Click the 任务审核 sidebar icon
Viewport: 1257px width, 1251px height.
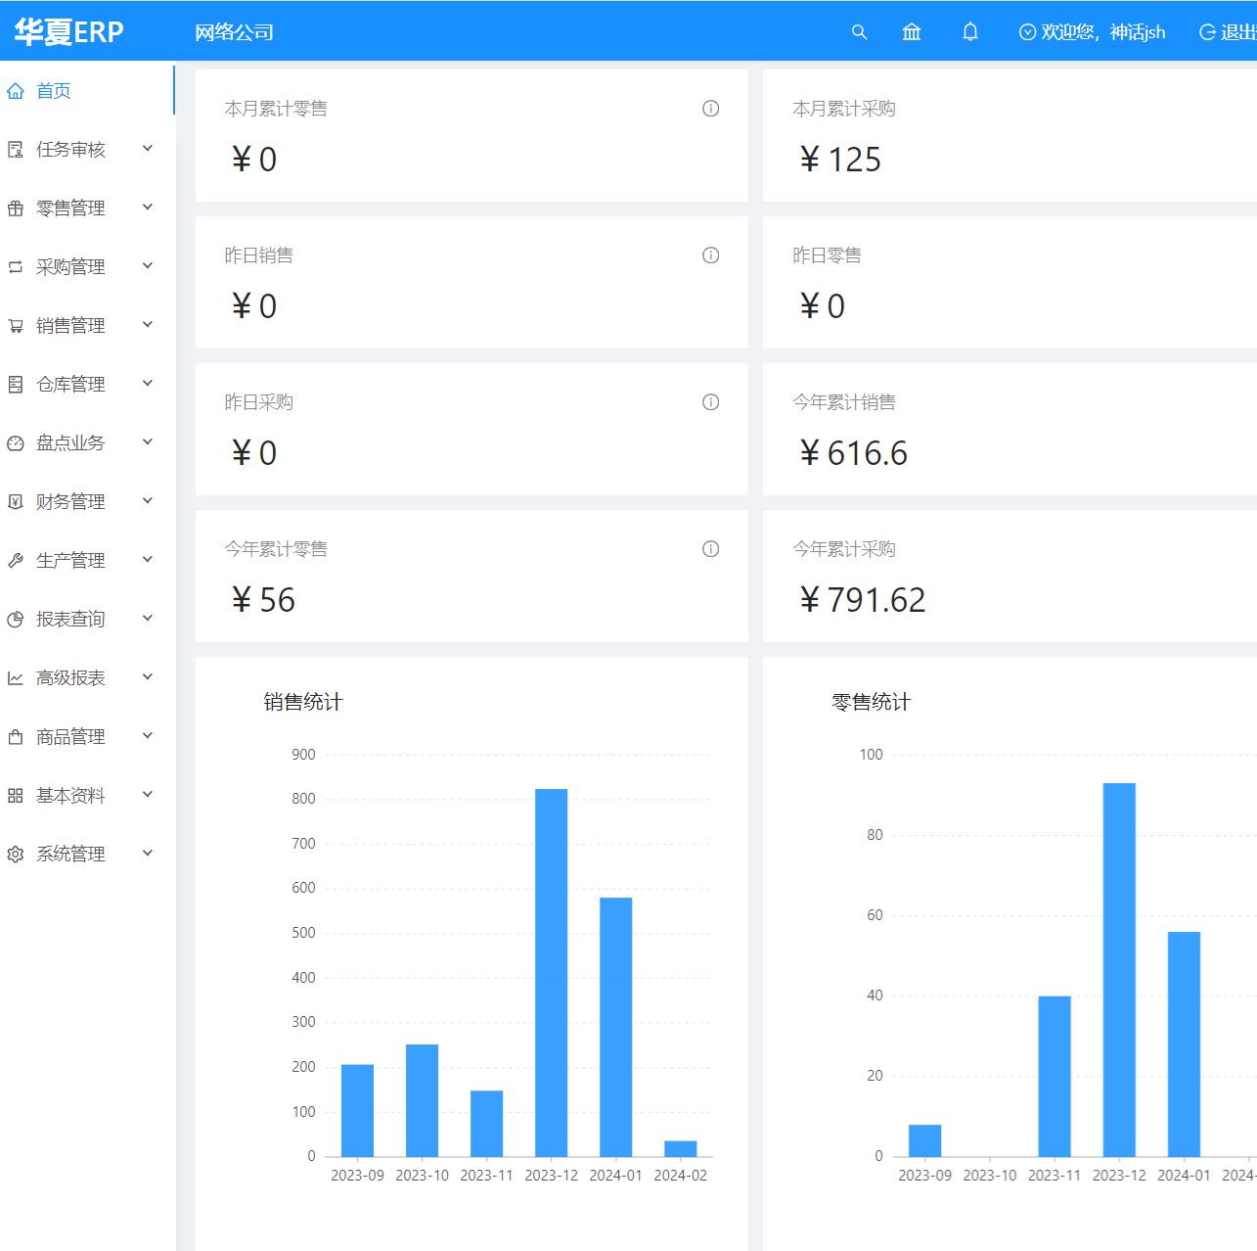(16, 150)
